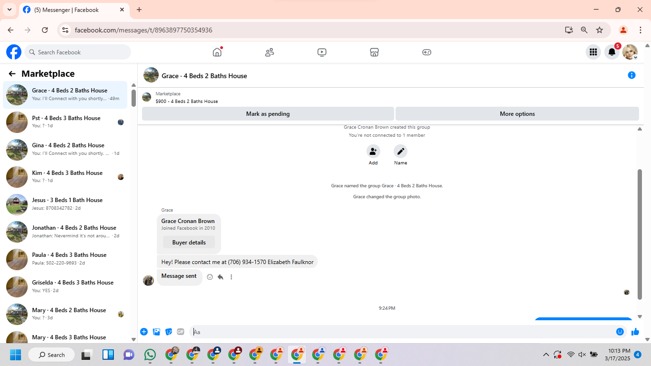
Task: Show hidden system tray icons
Action: point(546,355)
